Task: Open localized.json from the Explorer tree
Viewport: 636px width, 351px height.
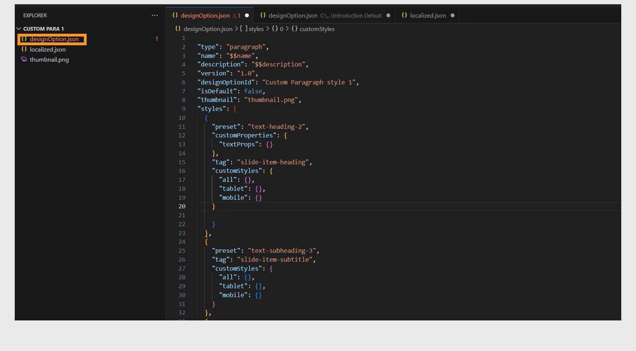Action: point(47,50)
